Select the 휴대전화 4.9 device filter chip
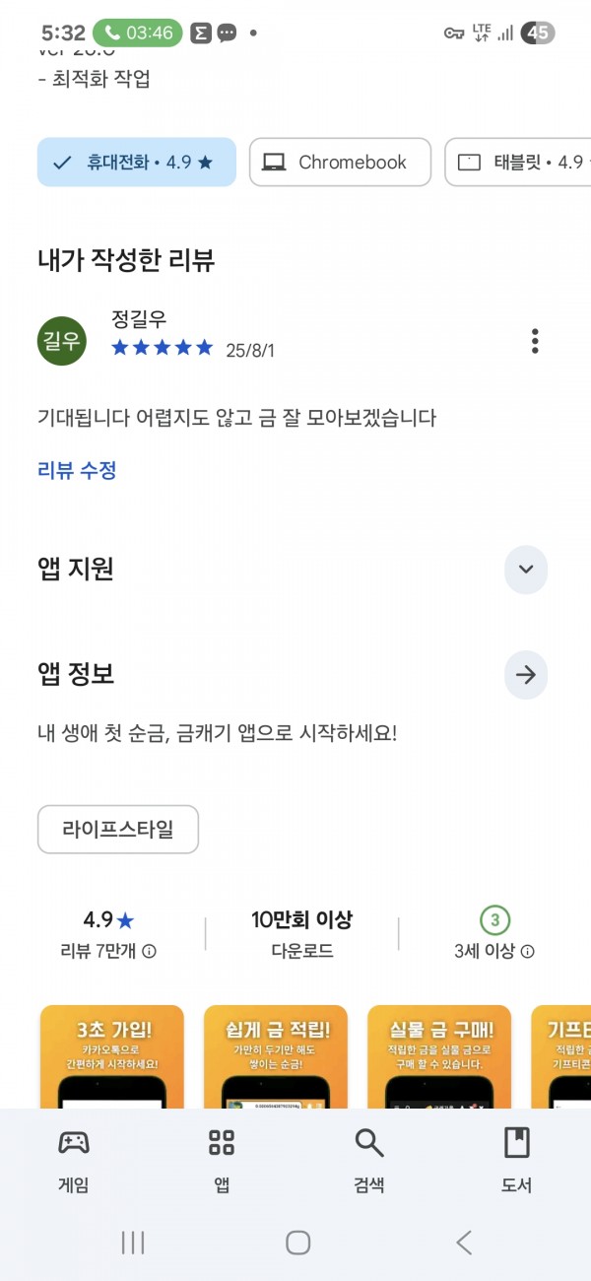591x1281 pixels. point(137,163)
